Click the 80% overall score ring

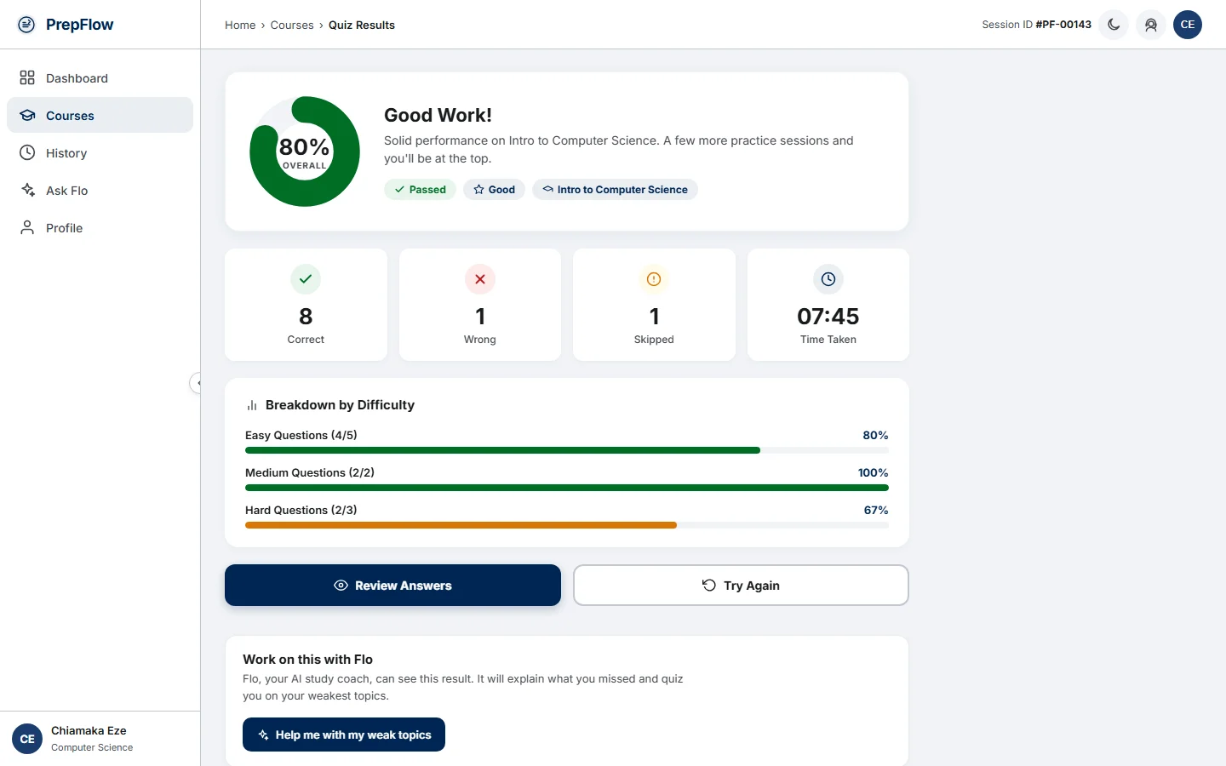pos(305,151)
